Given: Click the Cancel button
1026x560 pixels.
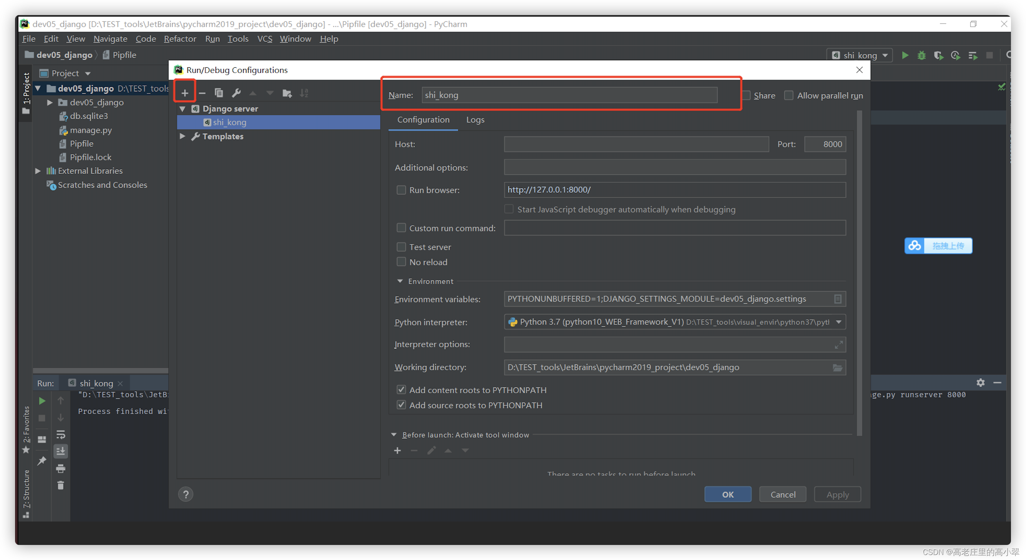Looking at the screenshot, I should [x=782, y=494].
